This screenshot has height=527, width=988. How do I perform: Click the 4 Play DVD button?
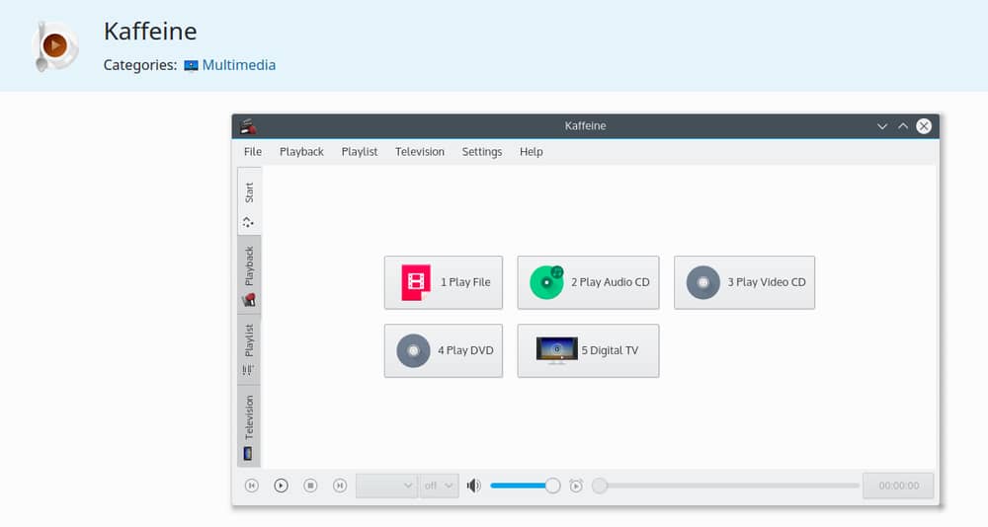[x=444, y=350]
